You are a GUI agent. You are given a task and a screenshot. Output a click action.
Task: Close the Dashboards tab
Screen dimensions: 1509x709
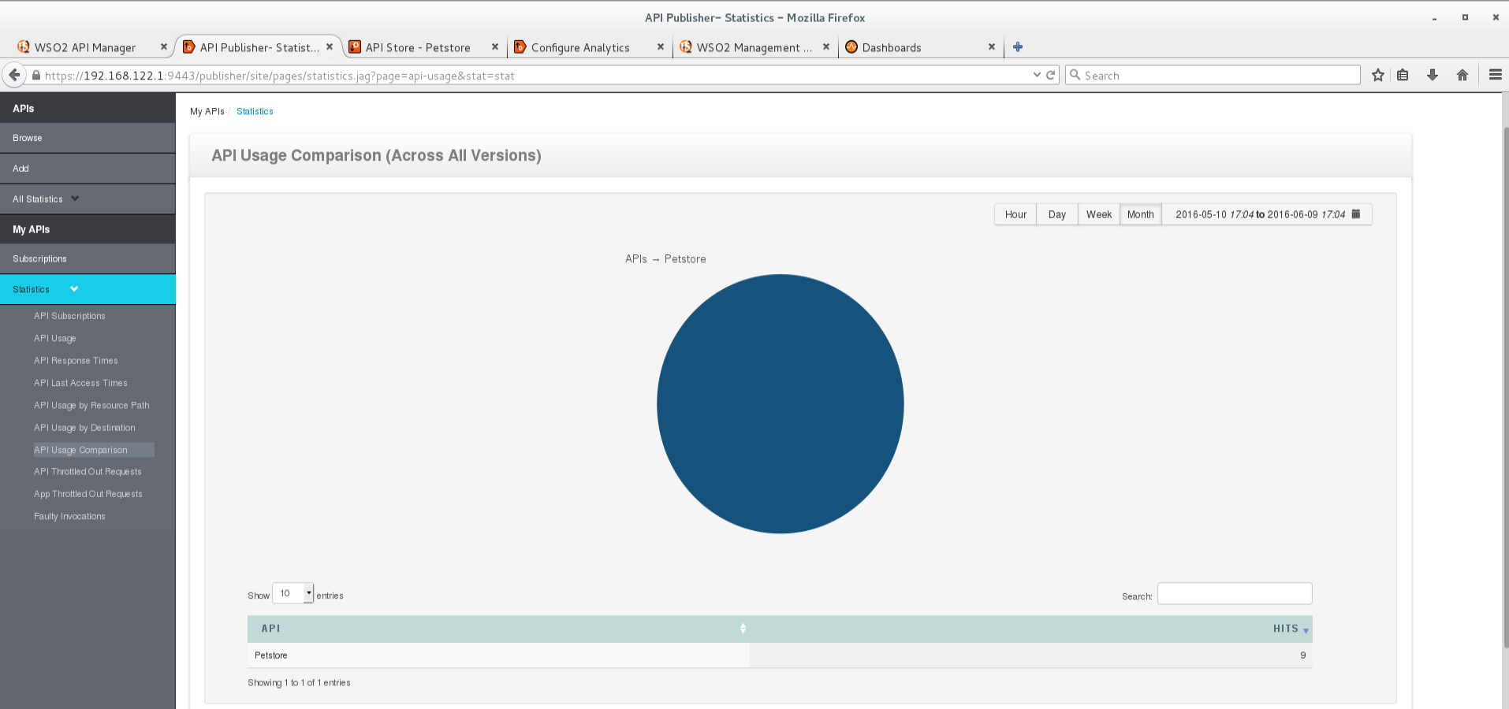tap(992, 47)
